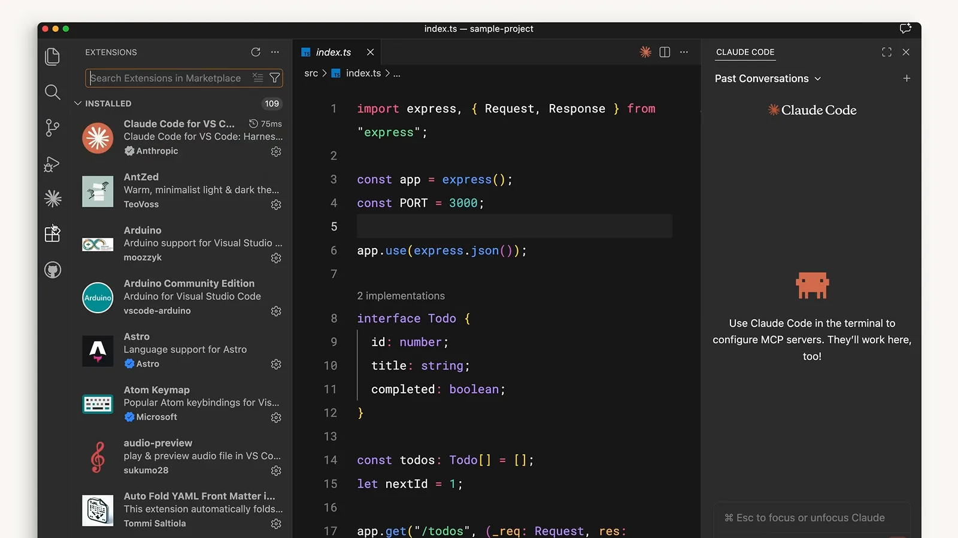This screenshot has width=958, height=538.
Task: Expand the Past Conversations dropdown
Action: tap(768, 78)
